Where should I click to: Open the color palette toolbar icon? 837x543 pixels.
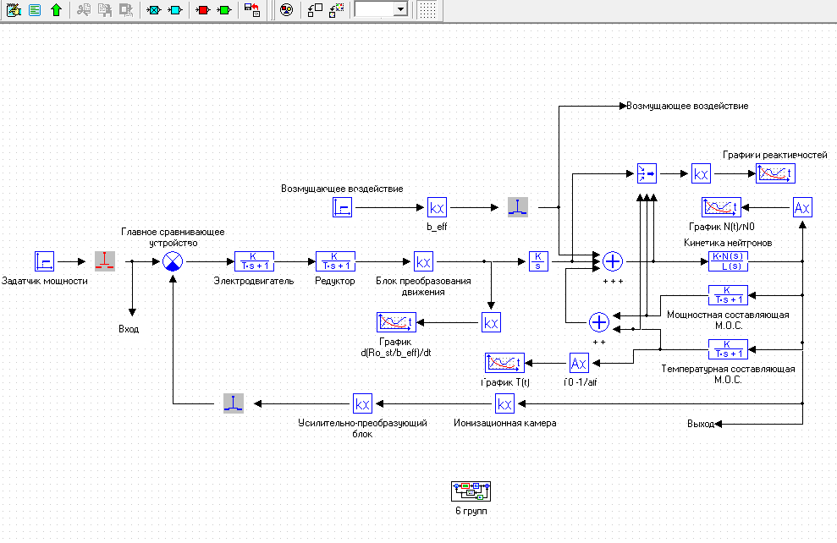tap(286, 10)
